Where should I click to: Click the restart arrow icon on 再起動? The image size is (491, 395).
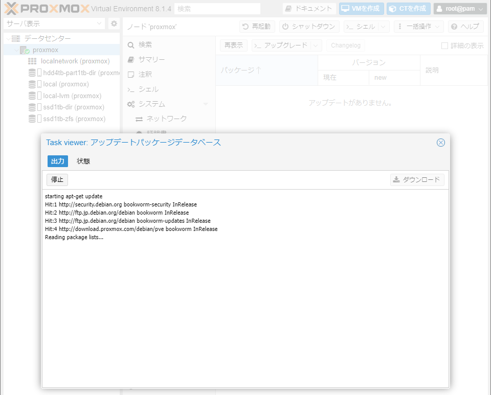tap(245, 27)
